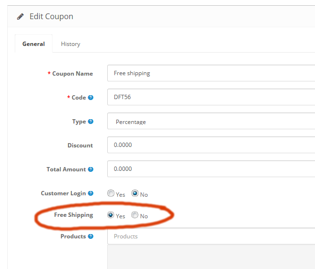This screenshot has width=315, height=269.
Task: Click the Code field containing DFT56
Action: point(211,97)
